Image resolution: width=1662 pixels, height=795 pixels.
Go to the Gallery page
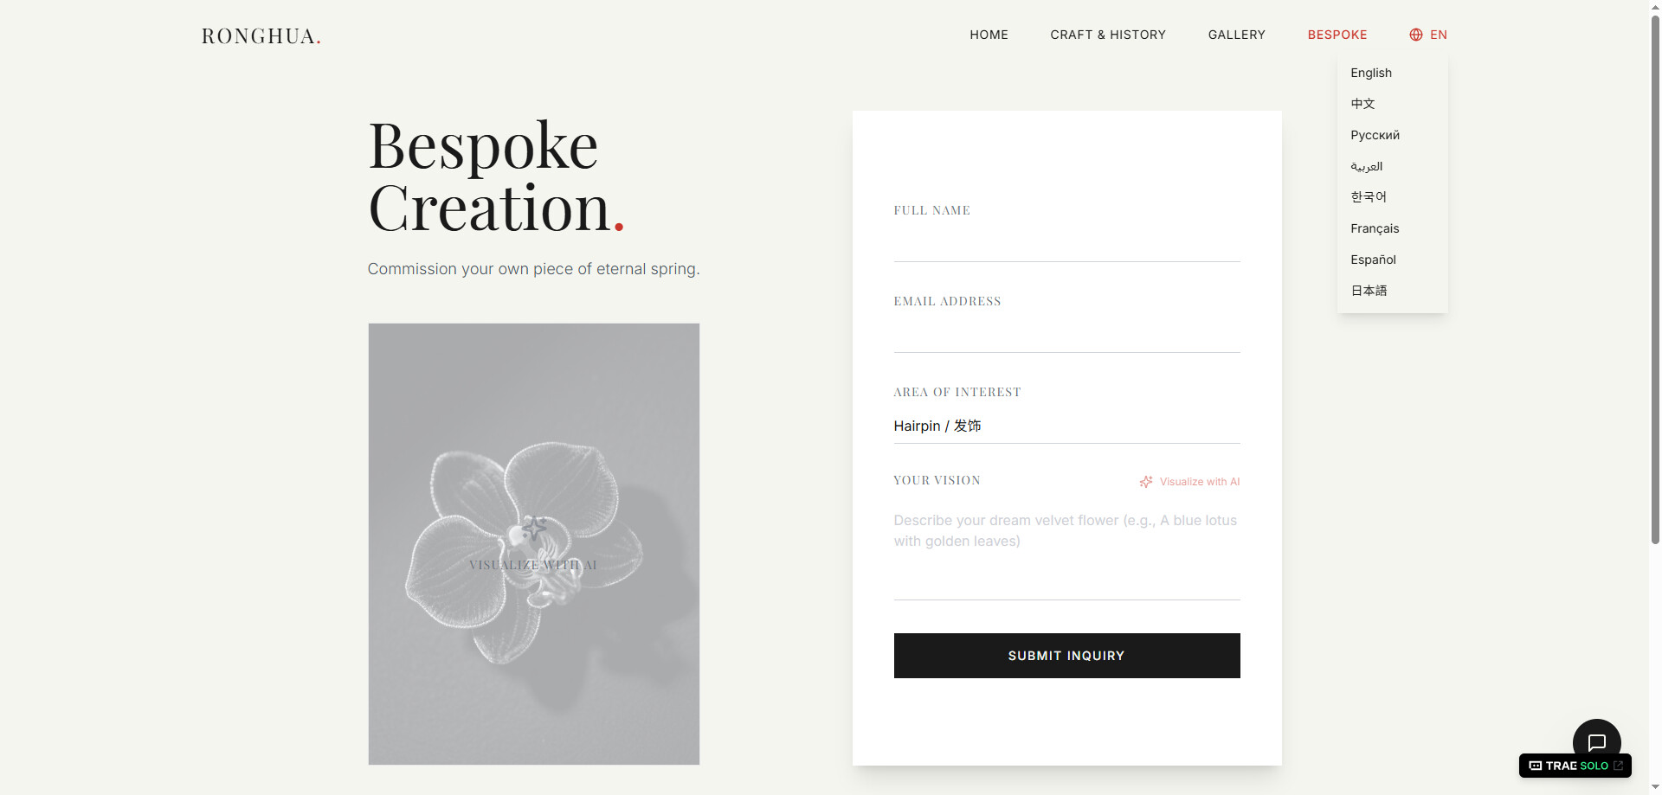tap(1236, 35)
